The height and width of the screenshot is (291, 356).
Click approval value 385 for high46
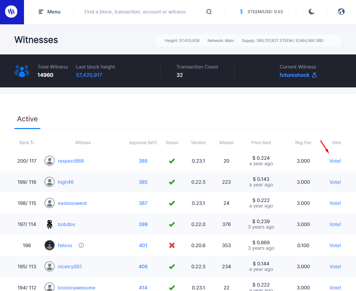coord(143,182)
